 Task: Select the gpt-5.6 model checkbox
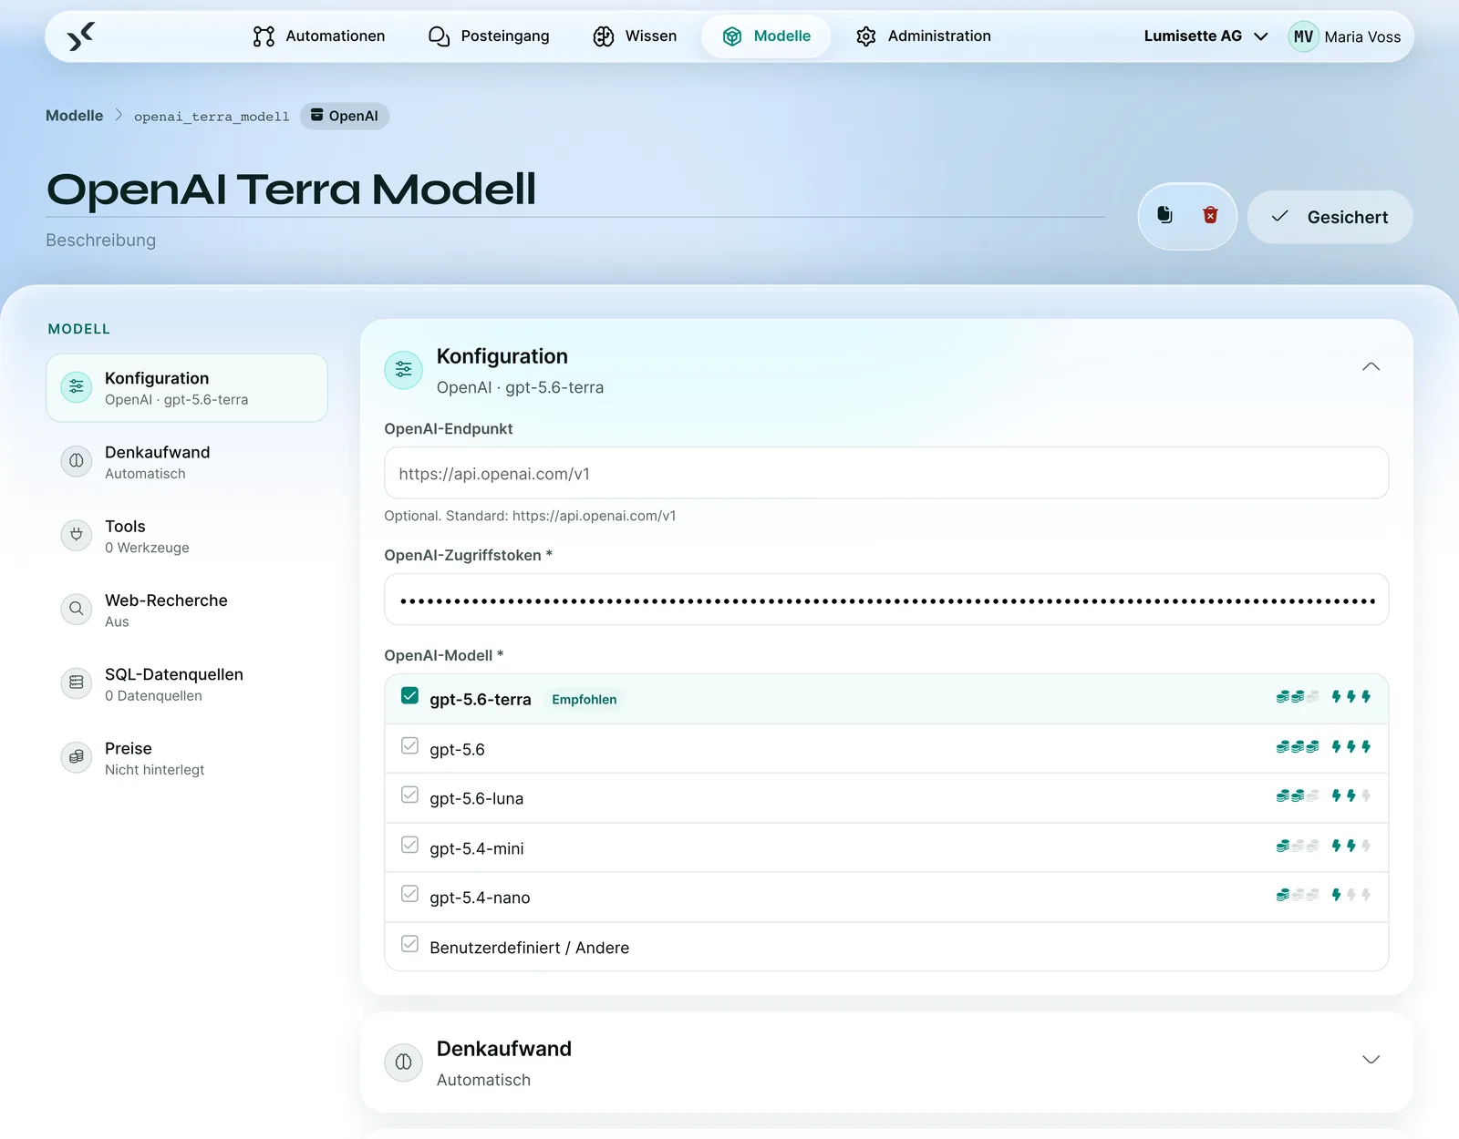click(410, 746)
